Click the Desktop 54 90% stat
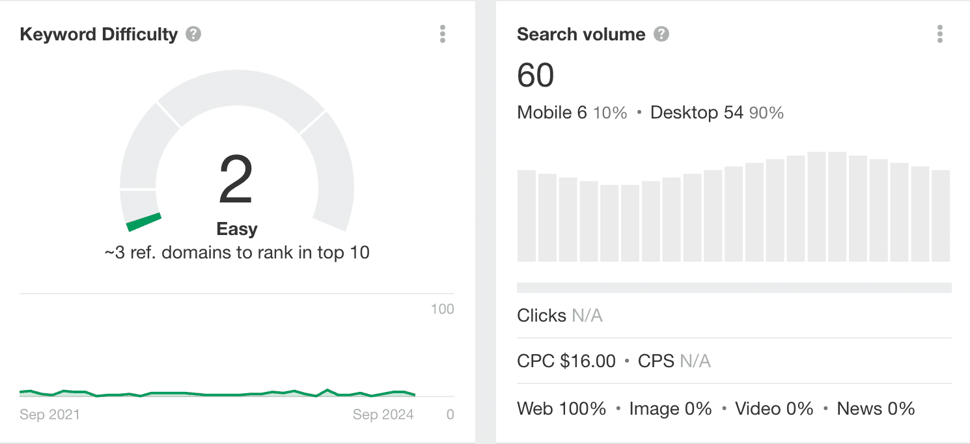The image size is (970, 444). coord(717,113)
